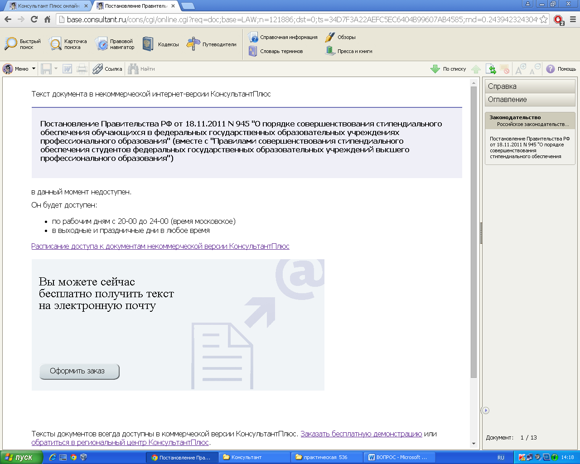
Task: Select Постановление Правительства browser tab
Action: click(x=135, y=6)
